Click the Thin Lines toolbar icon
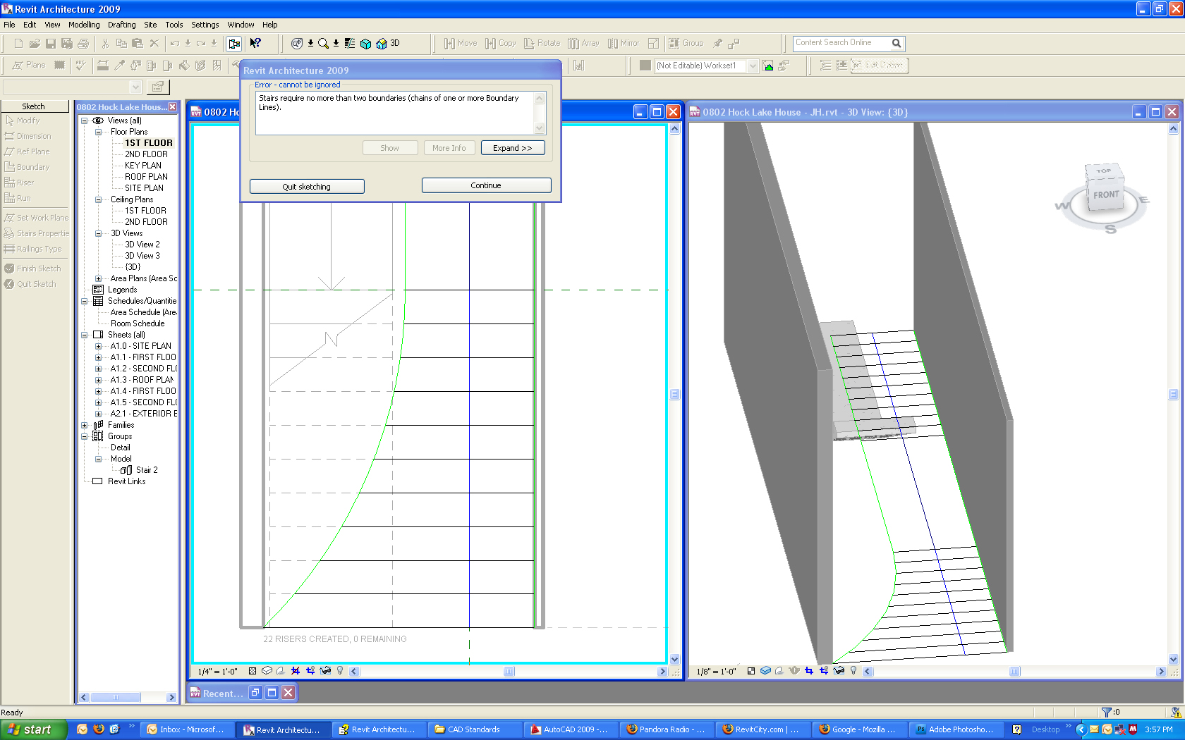Screen dimensions: 1185x740 (x=350, y=44)
